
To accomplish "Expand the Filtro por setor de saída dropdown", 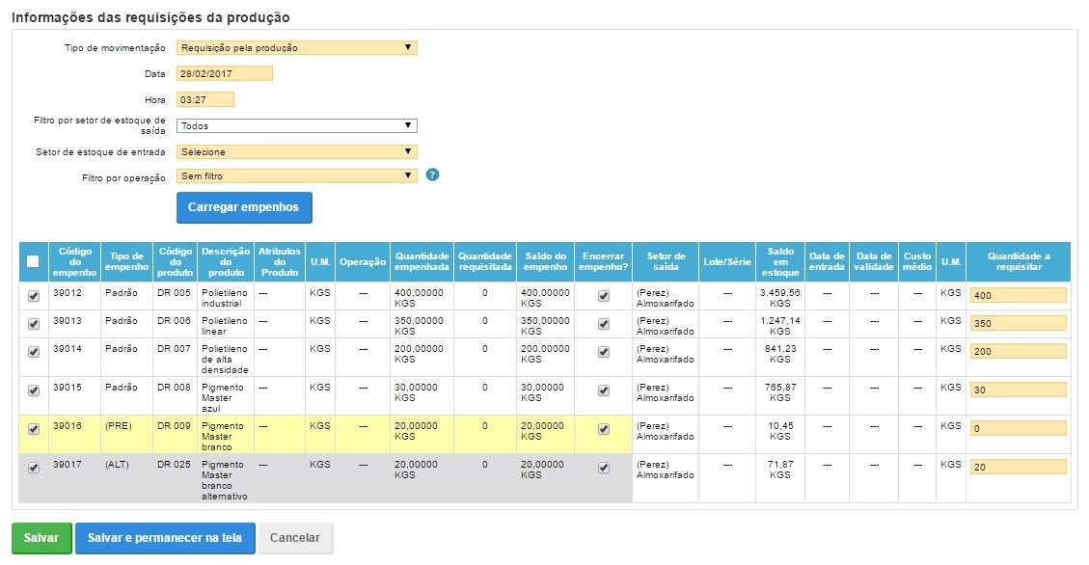I will [x=297, y=125].
